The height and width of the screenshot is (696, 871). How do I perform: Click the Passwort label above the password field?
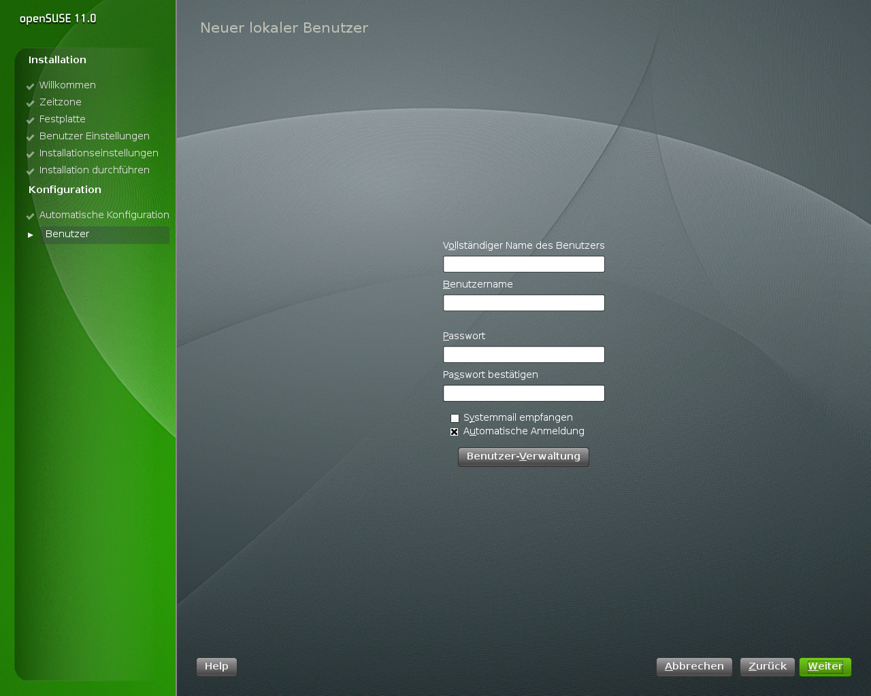[464, 336]
